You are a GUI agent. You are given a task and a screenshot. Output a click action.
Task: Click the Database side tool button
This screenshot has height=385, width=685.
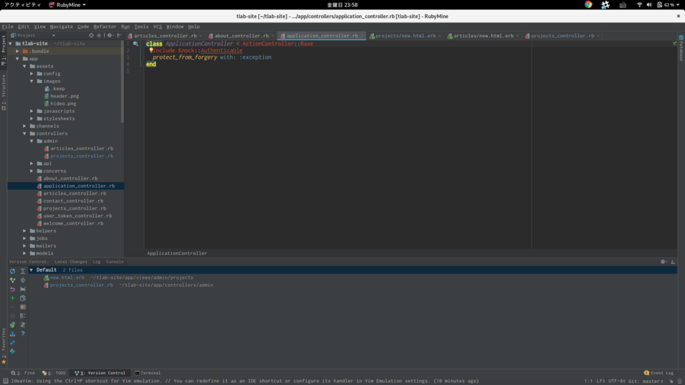[681, 48]
